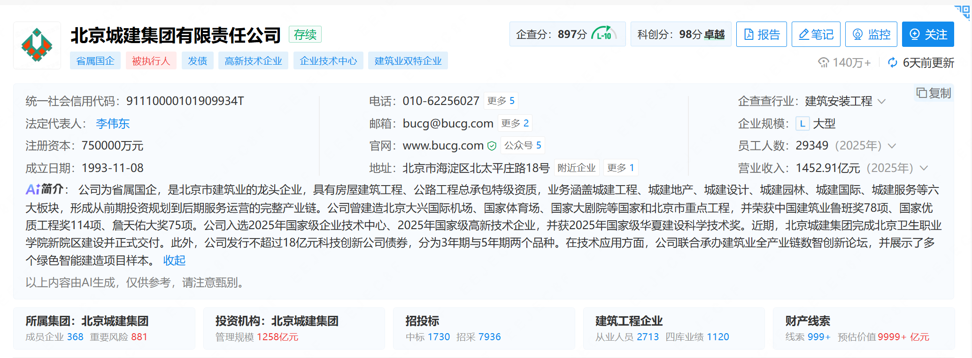Image resolution: width=972 pixels, height=358 pixels.
Task: Open legal representative 李伟东 link
Action: pos(113,123)
